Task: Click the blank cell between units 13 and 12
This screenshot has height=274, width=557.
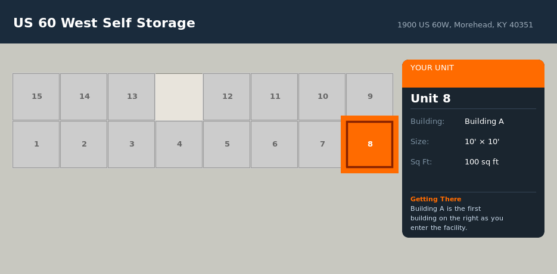Action: (179, 96)
